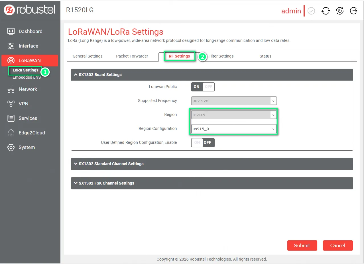The width and height of the screenshot is (364, 264).
Task: Toggle the Lorawan Public switch
Action: click(203, 87)
